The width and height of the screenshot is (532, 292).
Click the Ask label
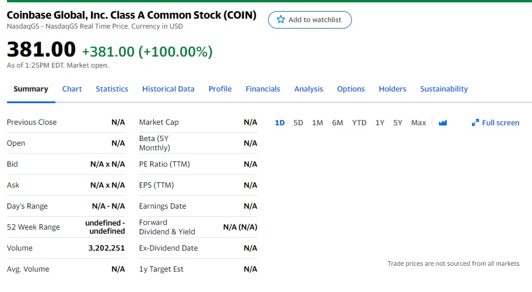click(13, 185)
